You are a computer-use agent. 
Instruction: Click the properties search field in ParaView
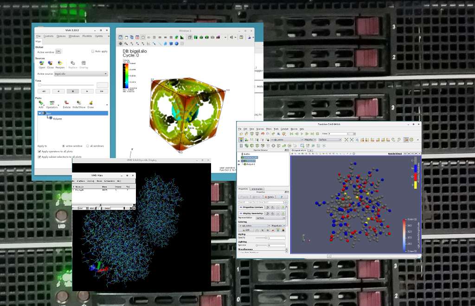[261, 202]
